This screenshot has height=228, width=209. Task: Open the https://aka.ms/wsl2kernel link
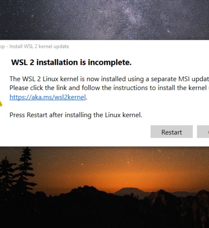[x=48, y=97]
